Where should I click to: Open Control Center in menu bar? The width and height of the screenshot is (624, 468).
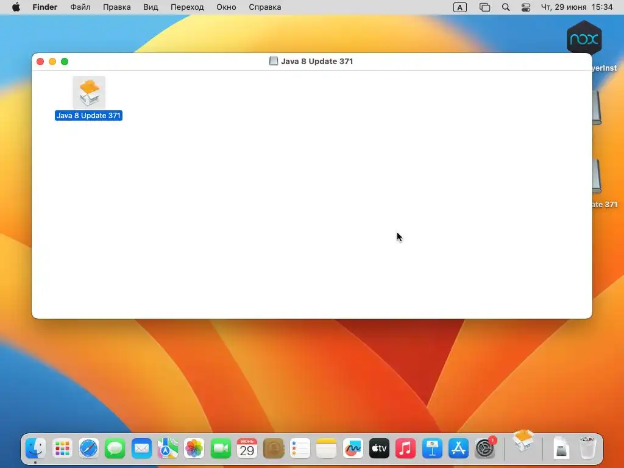(x=526, y=7)
